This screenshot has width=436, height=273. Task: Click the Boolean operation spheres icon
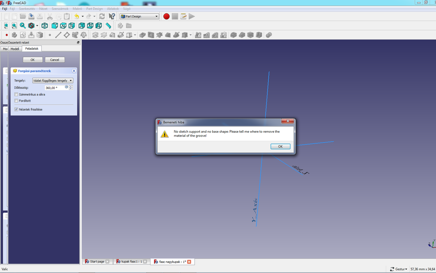point(269,35)
